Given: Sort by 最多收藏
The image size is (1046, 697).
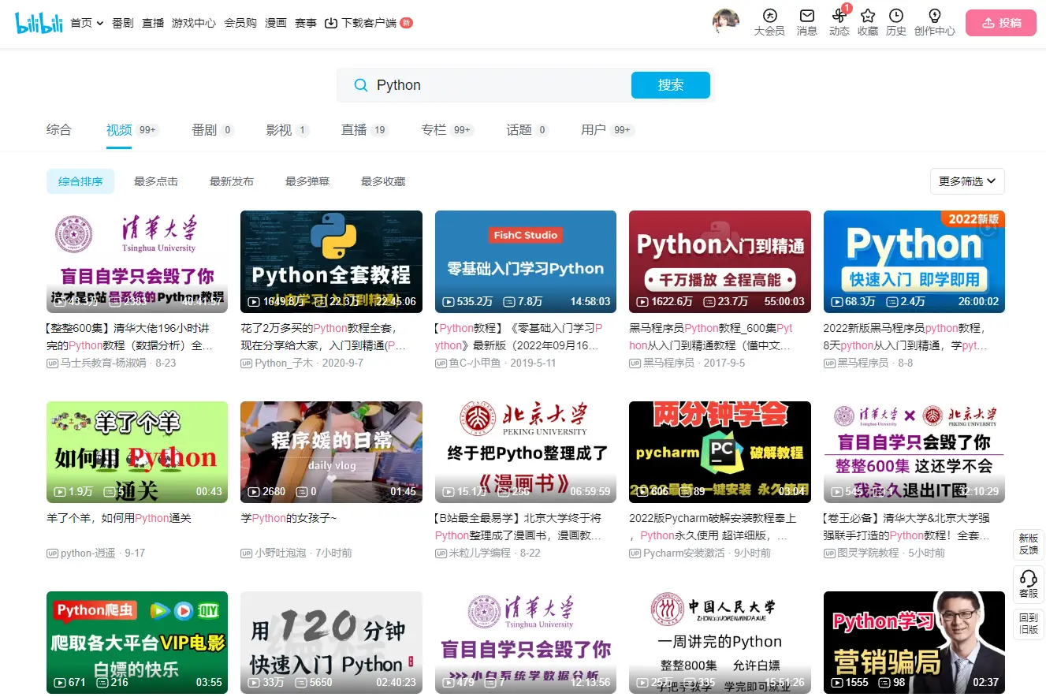Looking at the screenshot, I should 383,181.
